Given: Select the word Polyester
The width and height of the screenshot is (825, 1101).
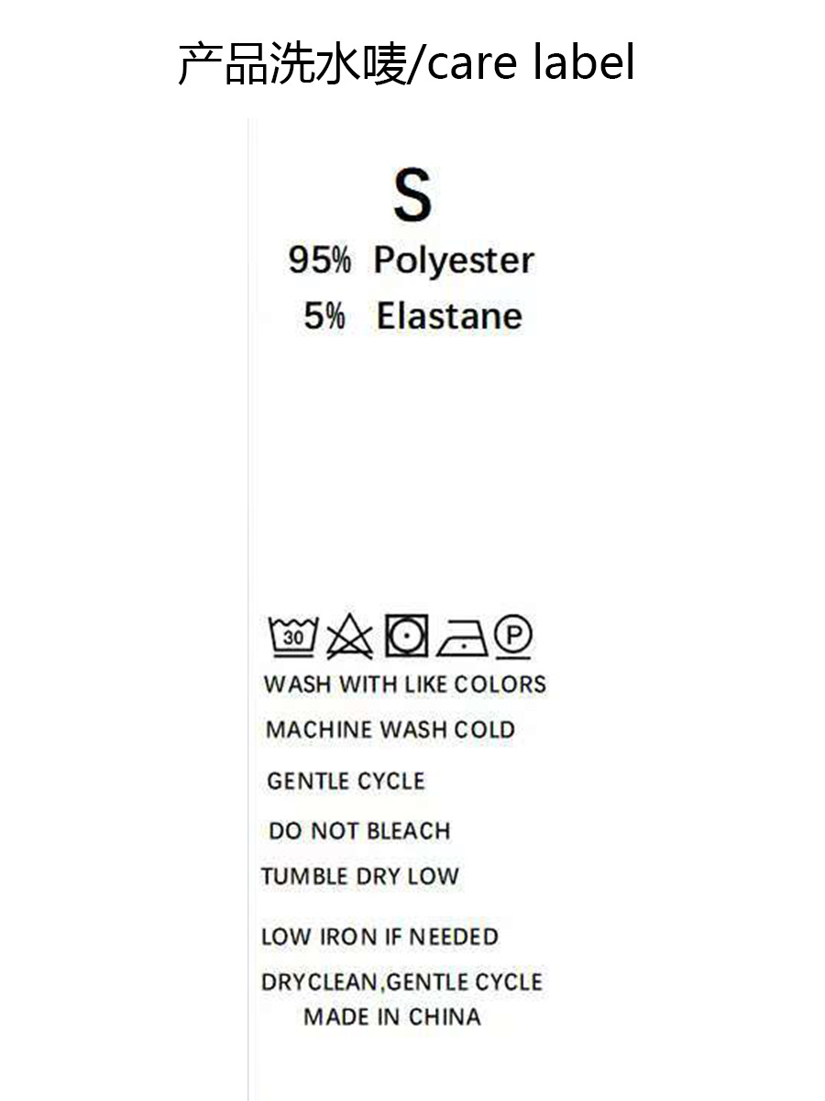Looking at the screenshot, I should [x=453, y=261].
